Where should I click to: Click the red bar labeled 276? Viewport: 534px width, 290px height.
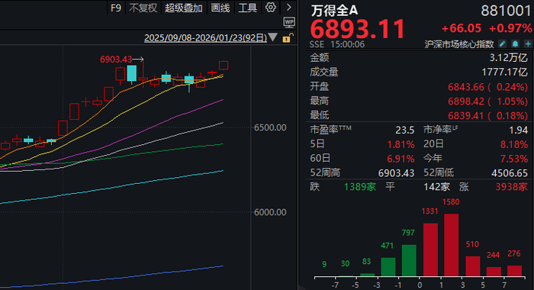pyautogui.click(x=514, y=271)
